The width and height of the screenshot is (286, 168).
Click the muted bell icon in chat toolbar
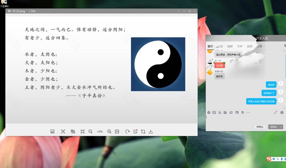tap(242, 112)
